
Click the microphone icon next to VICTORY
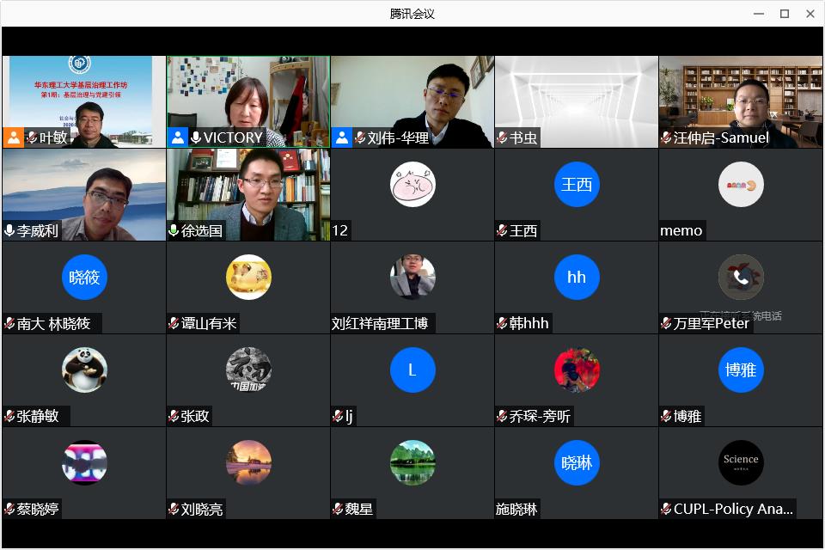click(x=196, y=137)
